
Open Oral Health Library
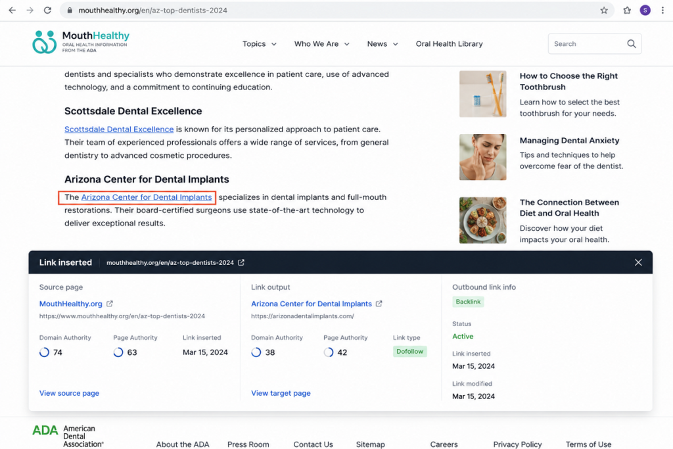(x=449, y=44)
